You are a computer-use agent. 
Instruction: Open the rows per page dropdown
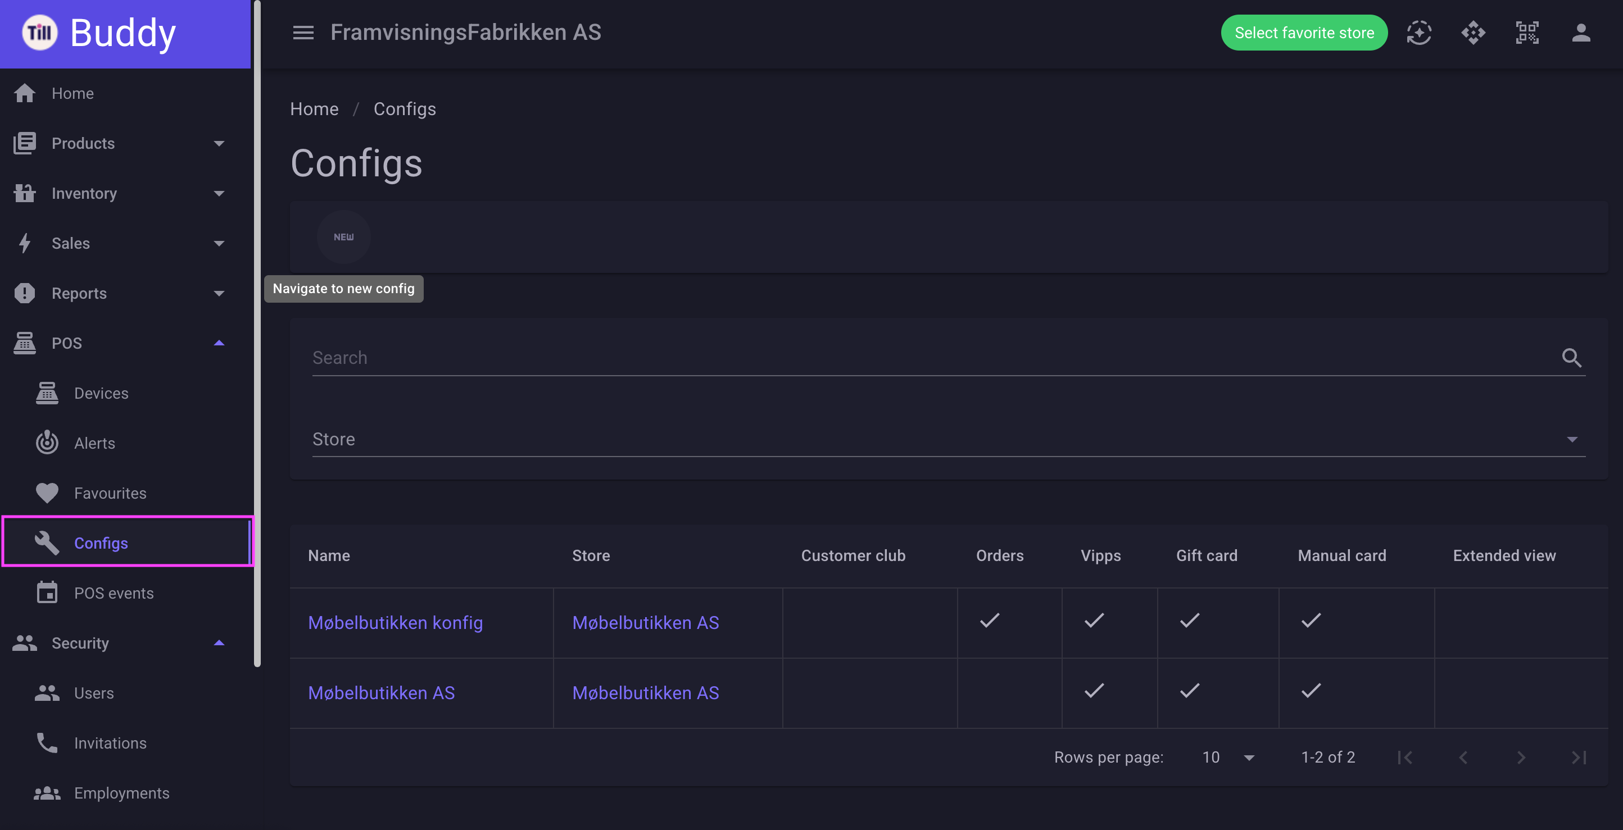coord(1228,758)
